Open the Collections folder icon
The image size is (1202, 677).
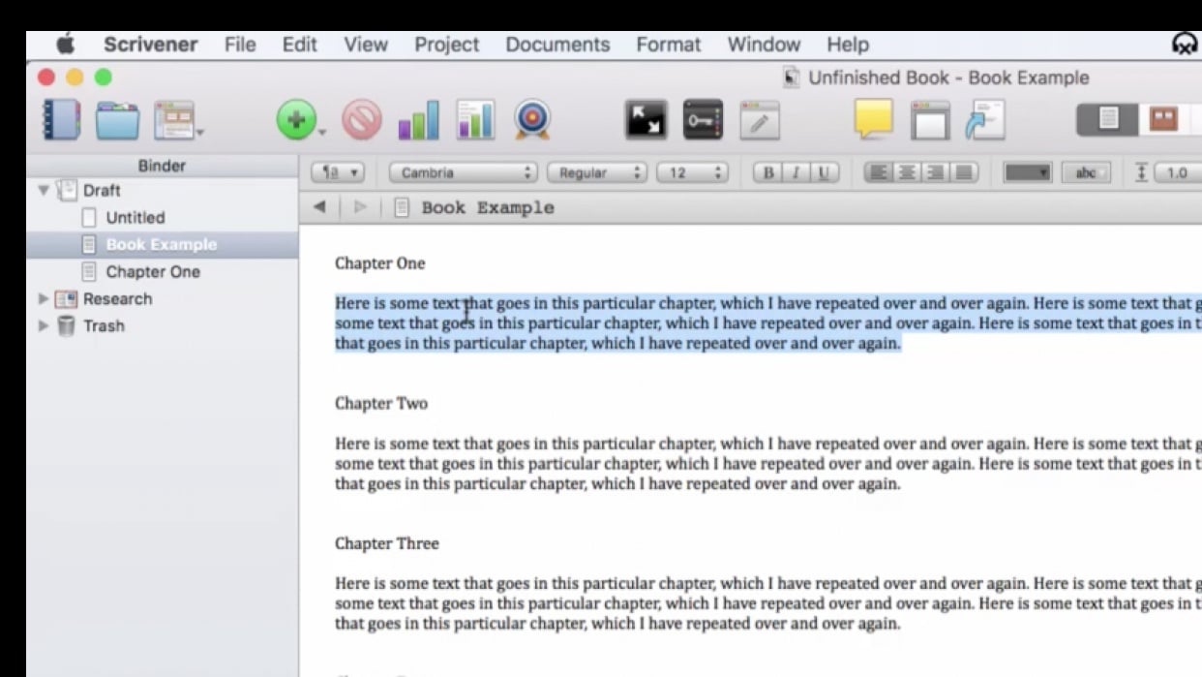point(118,121)
